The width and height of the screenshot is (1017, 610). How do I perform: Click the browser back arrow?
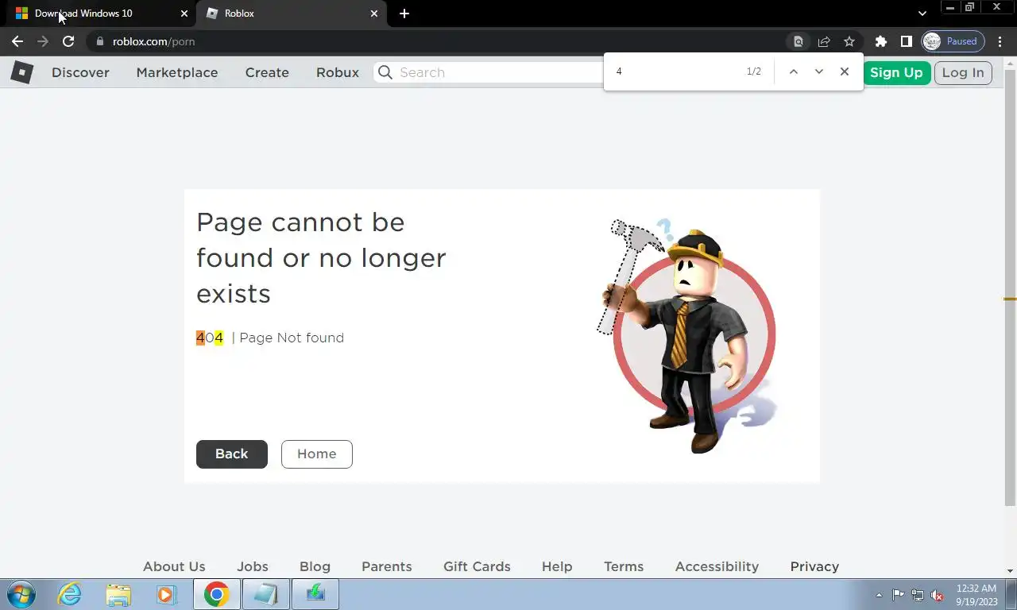point(17,41)
